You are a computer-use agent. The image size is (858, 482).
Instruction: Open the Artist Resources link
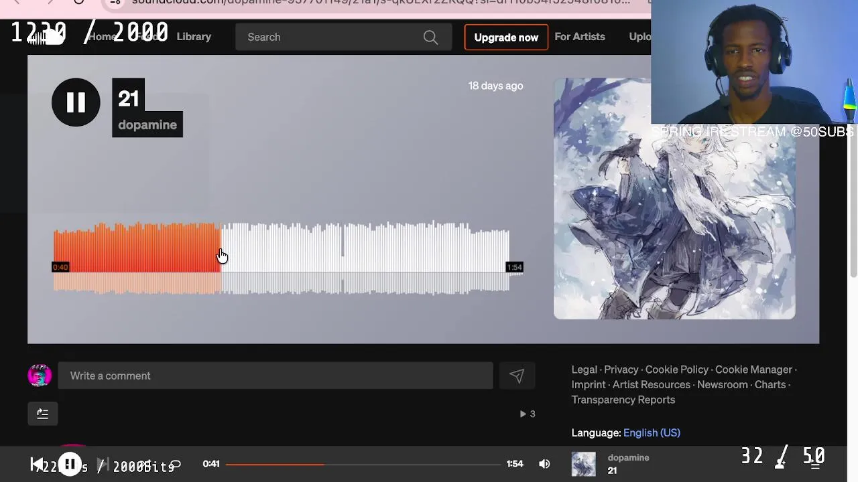pyautogui.click(x=651, y=385)
